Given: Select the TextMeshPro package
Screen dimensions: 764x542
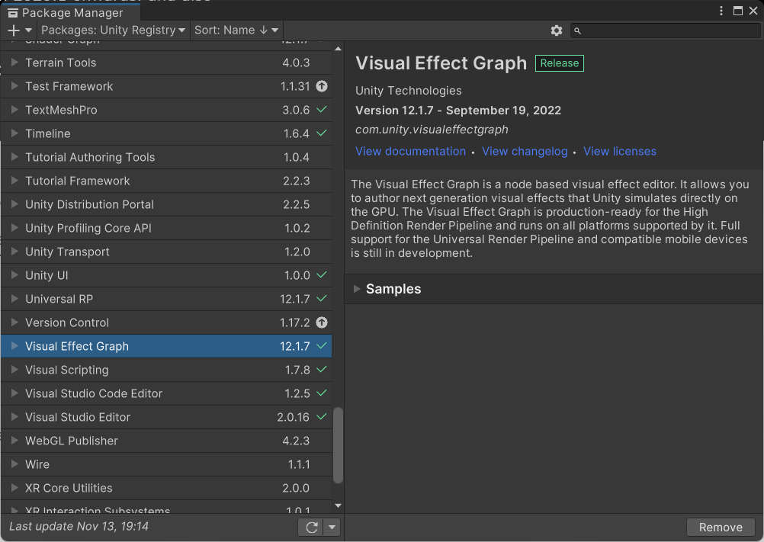Looking at the screenshot, I should coord(166,110).
